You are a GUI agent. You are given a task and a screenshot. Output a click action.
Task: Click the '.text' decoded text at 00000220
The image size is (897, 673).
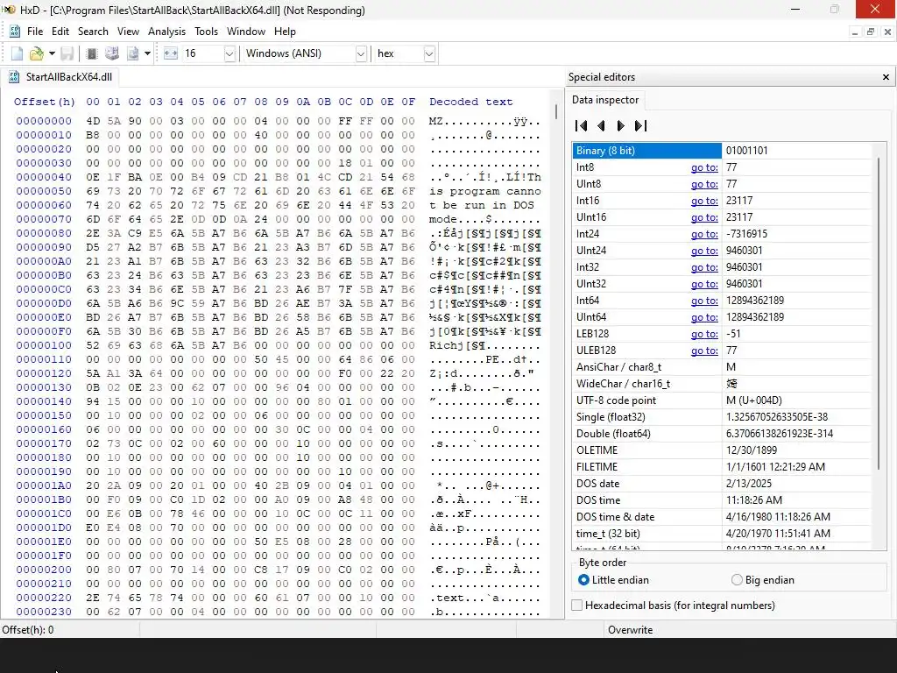click(x=446, y=598)
